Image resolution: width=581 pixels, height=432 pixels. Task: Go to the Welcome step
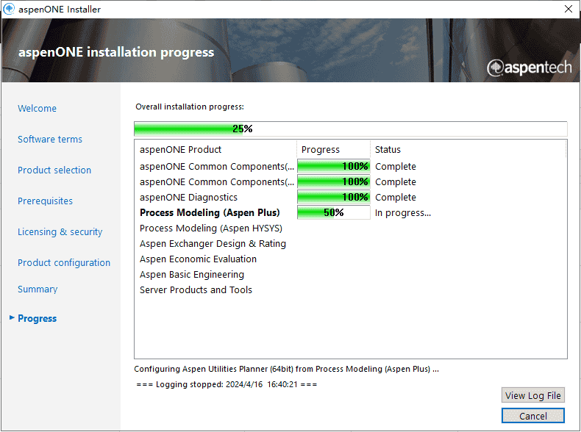pyautogui.click(x=37, y=109)
